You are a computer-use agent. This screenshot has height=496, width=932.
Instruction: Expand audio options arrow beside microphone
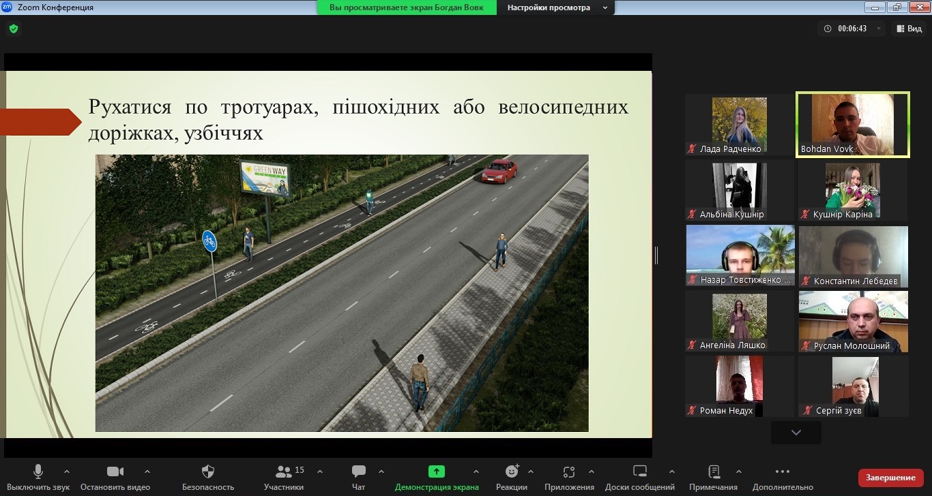[67, 471]
